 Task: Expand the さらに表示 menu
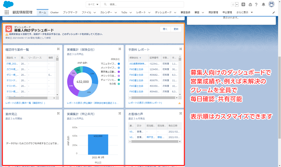pos(245,13)
